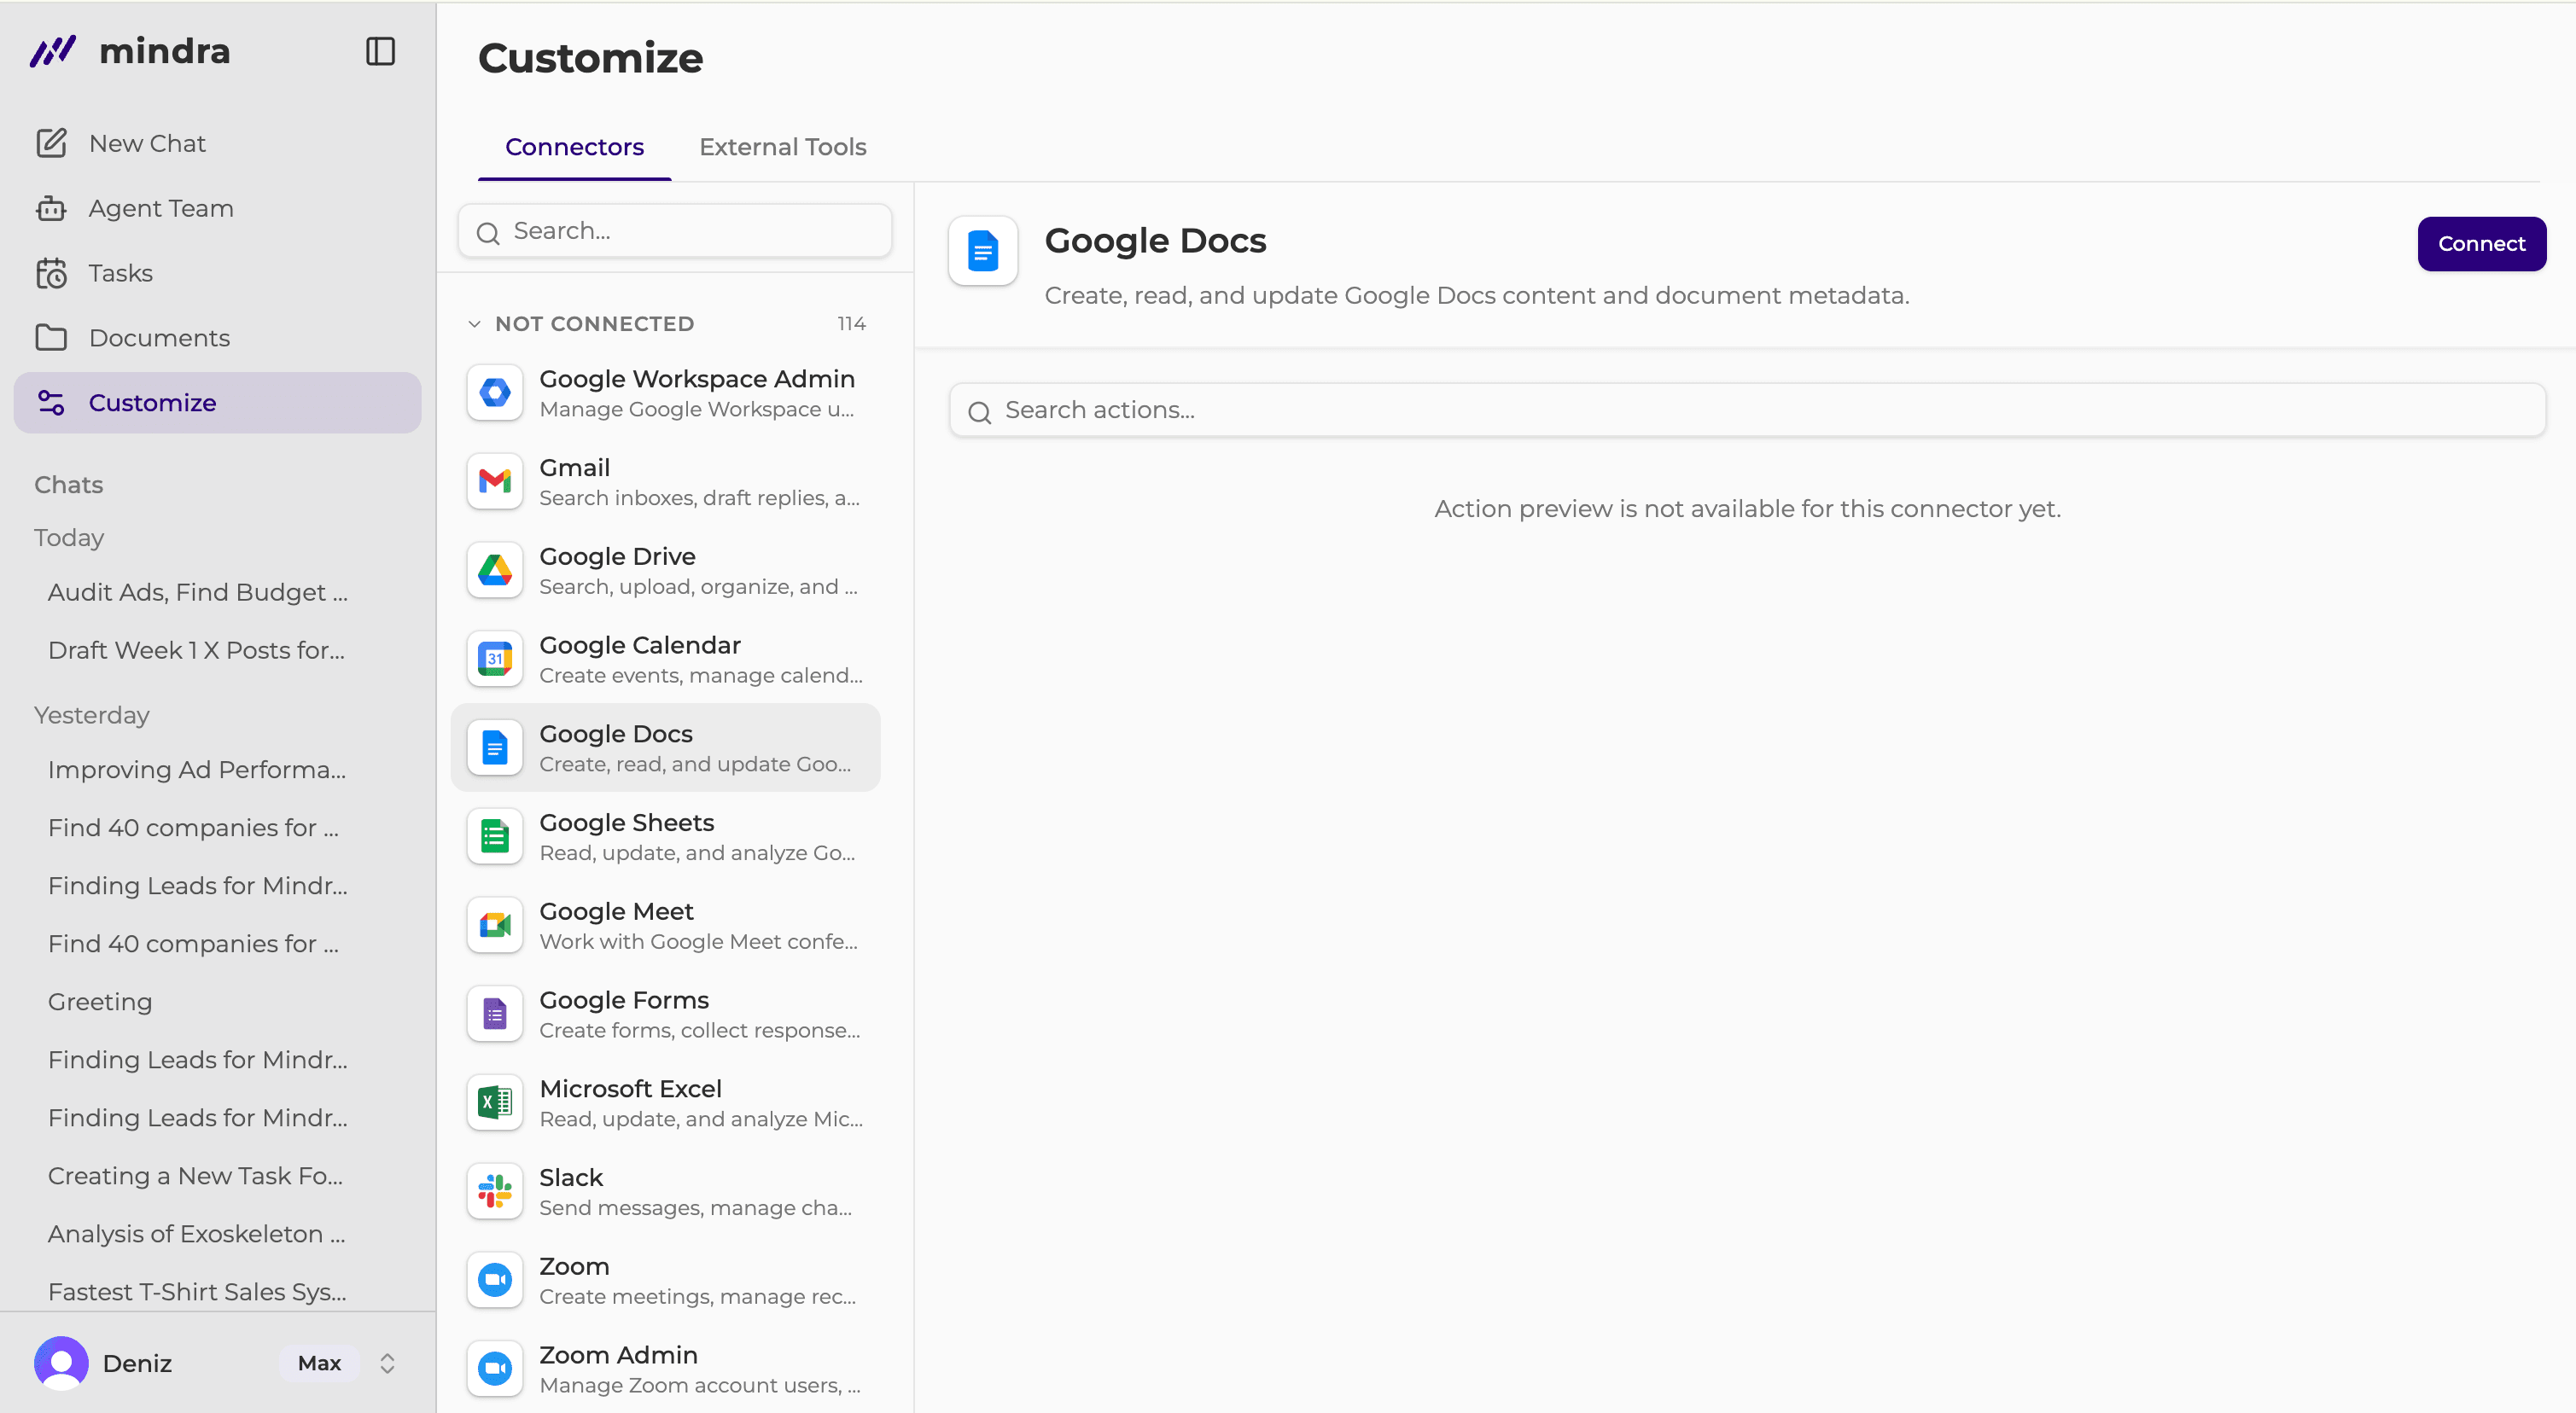This screenshot has height=1413, width=2576.
Task: Select the Google Forms connector icon
Action: [495, 1014]
